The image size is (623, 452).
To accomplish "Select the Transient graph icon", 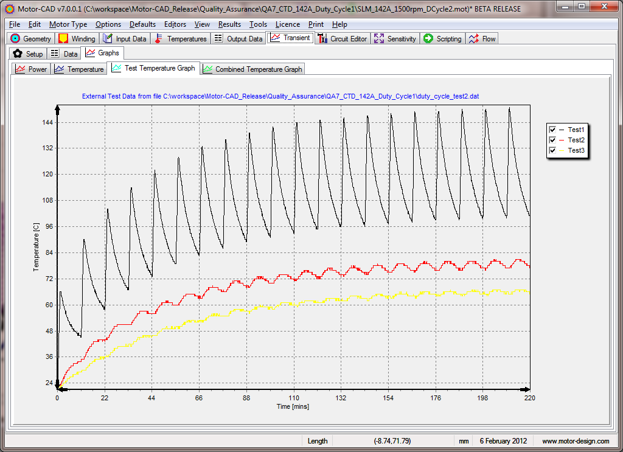I will click(275, 38).
